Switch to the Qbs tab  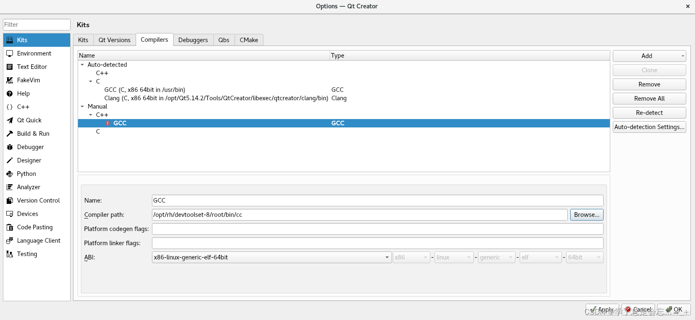click(224, 40)
